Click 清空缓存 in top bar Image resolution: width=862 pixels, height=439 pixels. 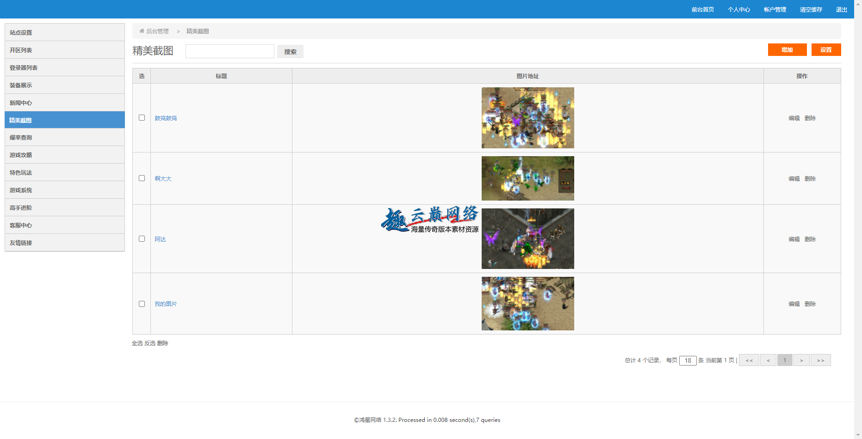(811, 9)
